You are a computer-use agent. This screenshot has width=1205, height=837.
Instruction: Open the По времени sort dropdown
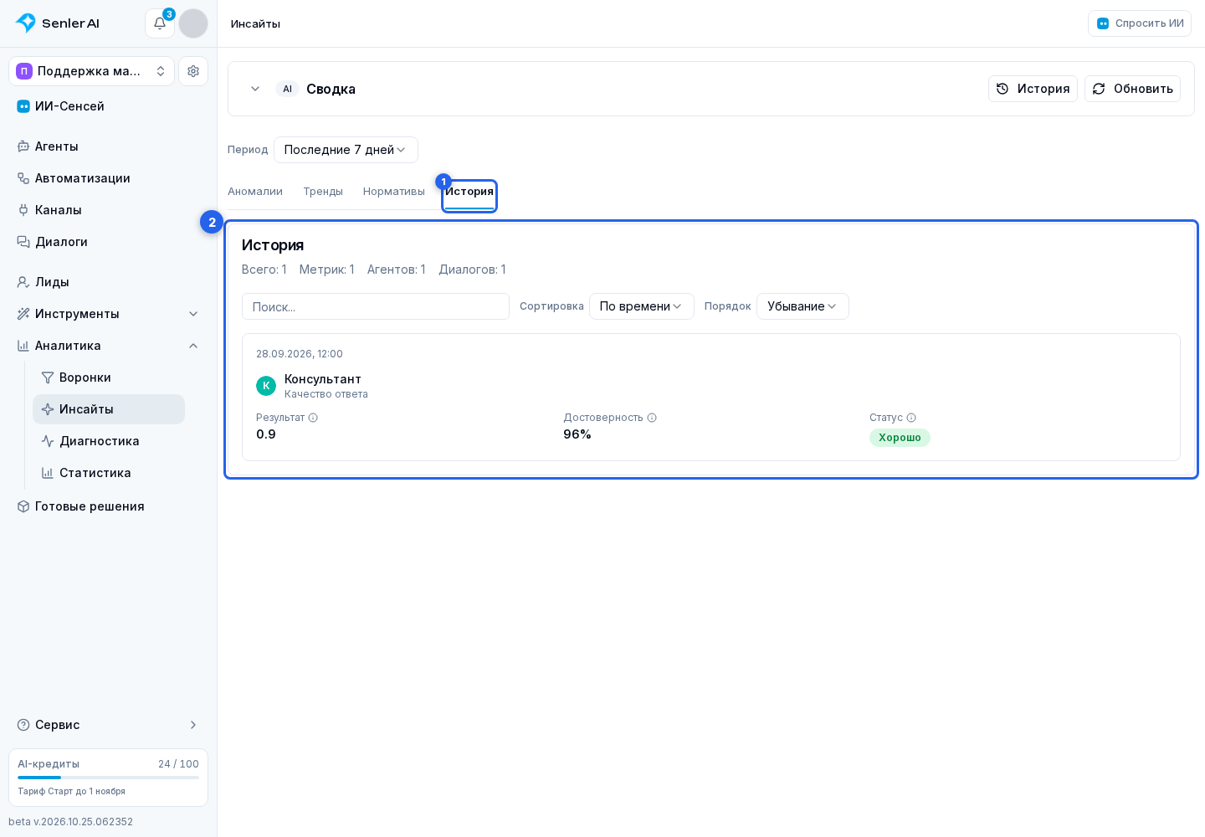(x=642, y=306)
